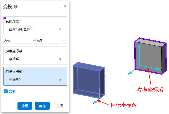169x114 pixels.
Task: Toggle the 复制 checkbox
Action: [x=6, y=91]
